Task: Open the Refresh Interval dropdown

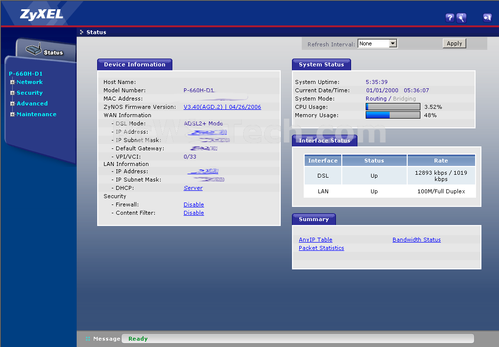Action: click(377, 43)
